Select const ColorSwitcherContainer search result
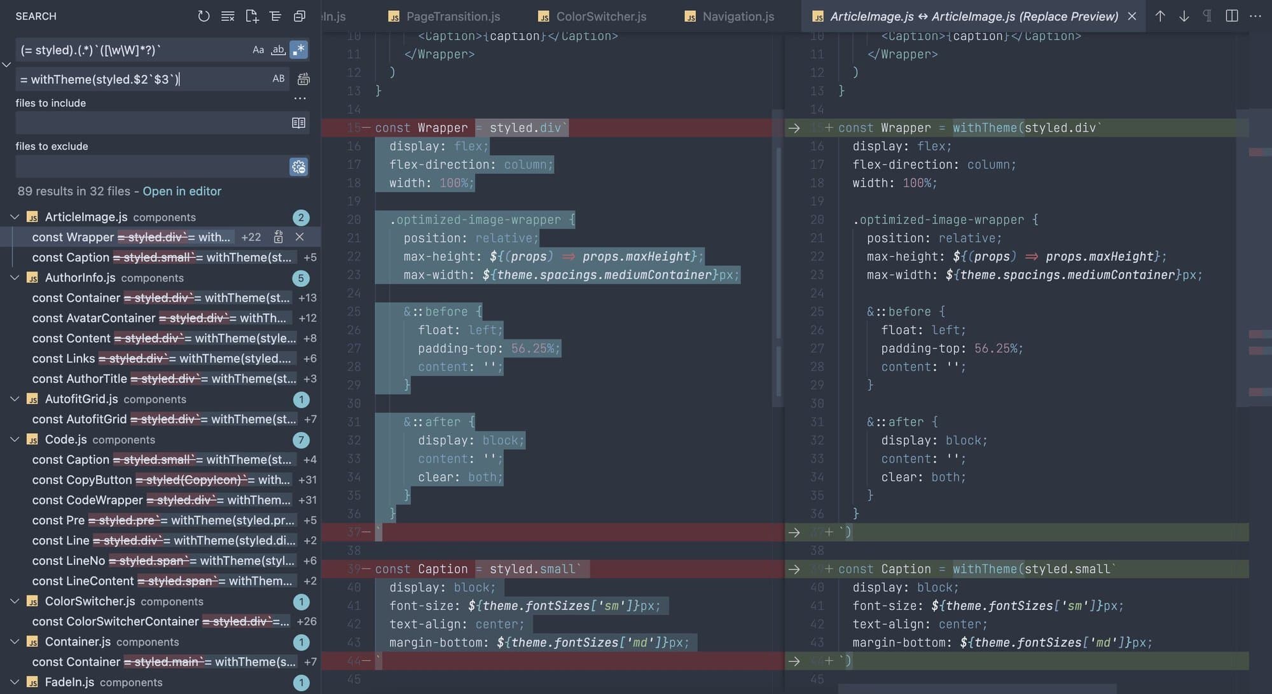Screen dimensions: 1272x694 tap(160, 621)
